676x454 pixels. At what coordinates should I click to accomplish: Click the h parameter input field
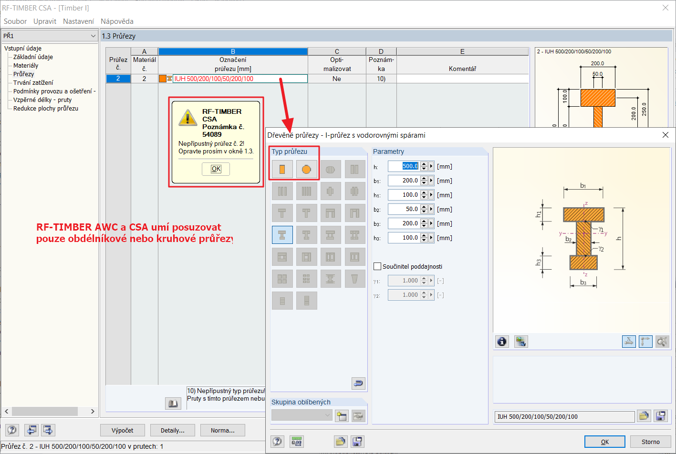(404, 166)
